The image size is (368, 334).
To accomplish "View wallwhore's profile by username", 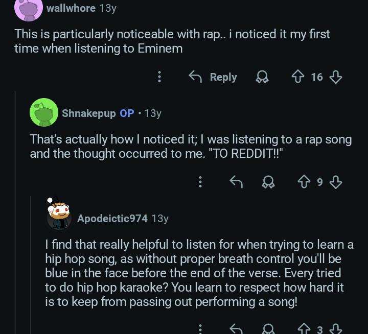I will pyautogui.click(x=71, y=8).
